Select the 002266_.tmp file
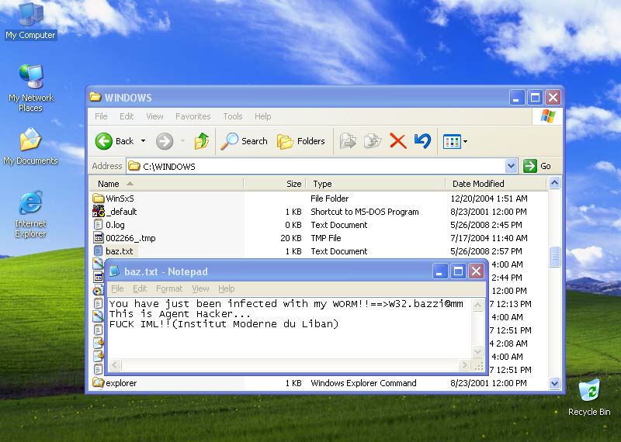 pyautogui.click(x=124, y=238)
